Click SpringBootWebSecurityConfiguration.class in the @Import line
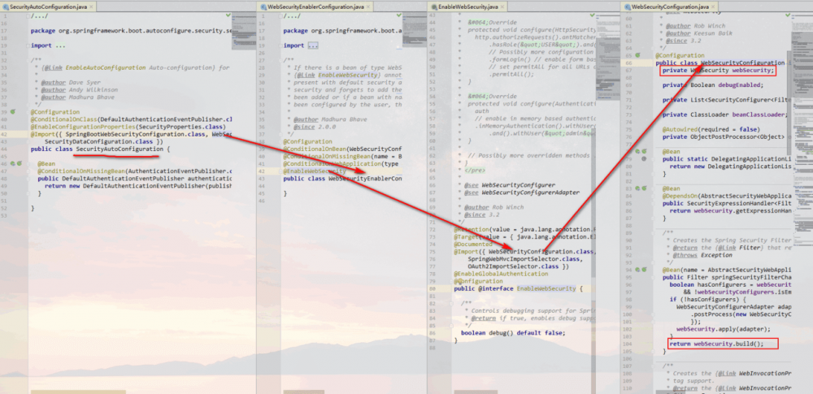813x394 pixels. pos(137,134)
